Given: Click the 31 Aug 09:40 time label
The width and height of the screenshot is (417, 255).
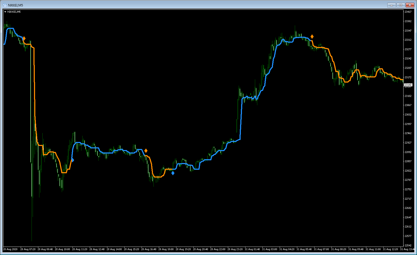Looking at the screenshot, I should coord(356,249).
